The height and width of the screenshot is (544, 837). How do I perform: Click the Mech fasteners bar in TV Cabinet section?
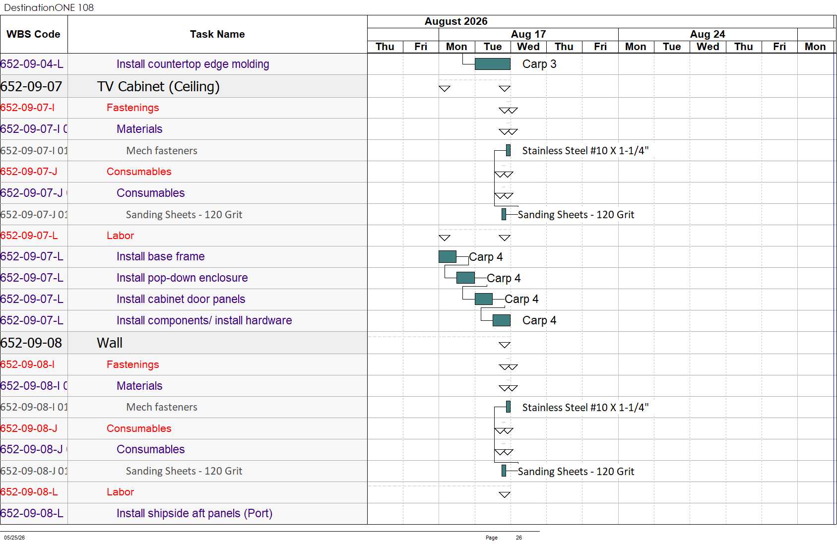[x=508, y=150]
